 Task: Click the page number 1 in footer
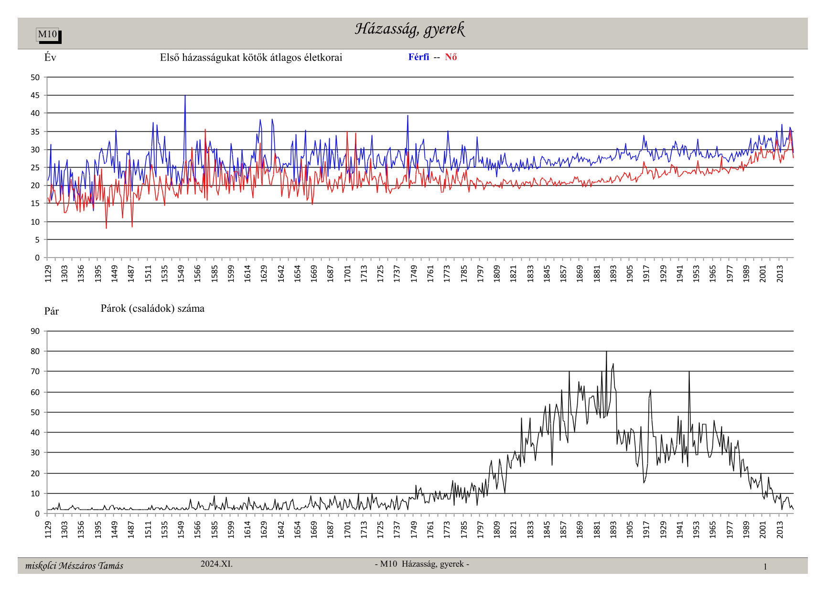765,567
